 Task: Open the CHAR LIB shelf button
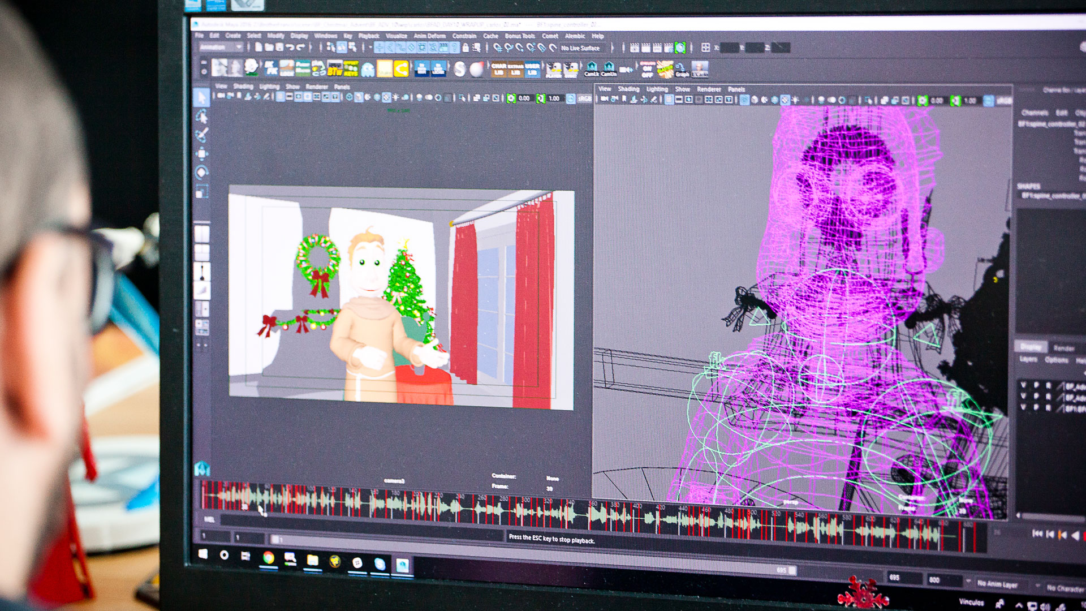coord(498,69)
